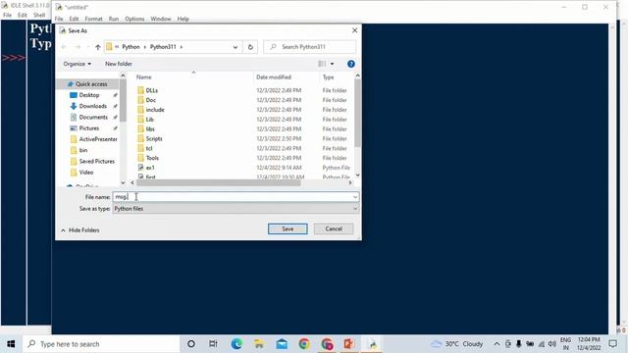Image resolution: width=628 pixels, height=353 pixels.
Task: Click the Save button in dialog
Action: 288,228
